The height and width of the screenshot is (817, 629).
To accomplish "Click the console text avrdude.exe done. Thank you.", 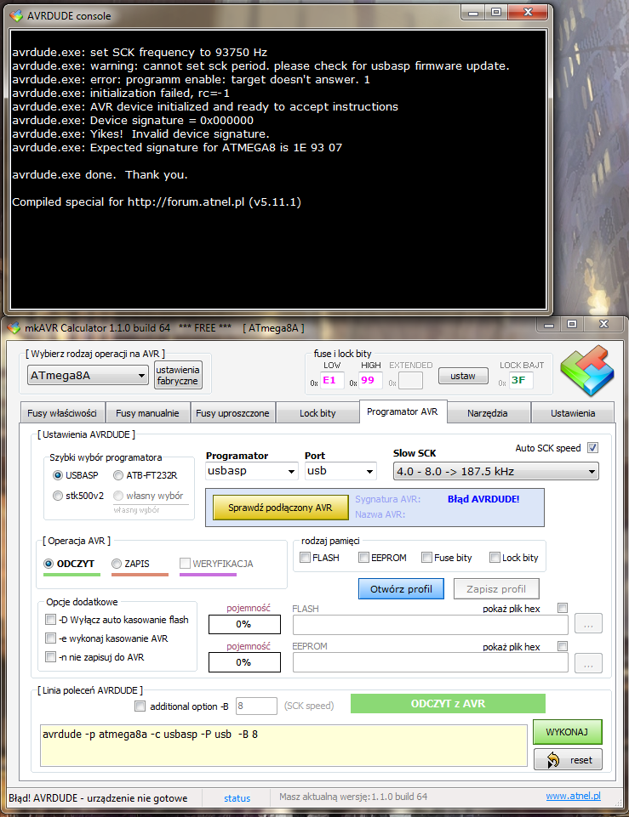I will point(100,175).
